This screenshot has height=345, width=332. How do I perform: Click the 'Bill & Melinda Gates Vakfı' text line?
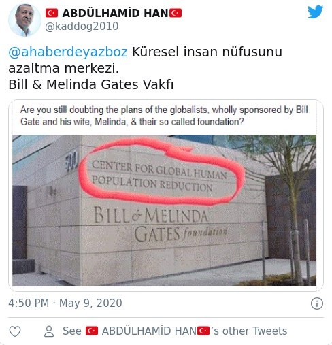91,84
